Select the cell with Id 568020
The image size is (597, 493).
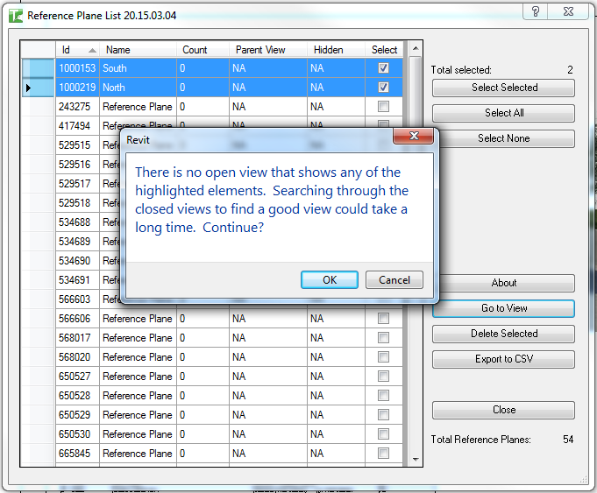tap(78, 356)
